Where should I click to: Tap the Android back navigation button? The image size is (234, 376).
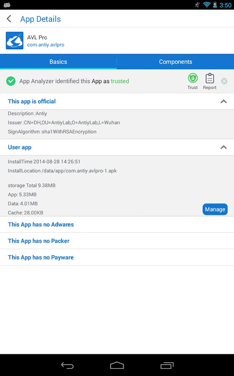(67, 365)
